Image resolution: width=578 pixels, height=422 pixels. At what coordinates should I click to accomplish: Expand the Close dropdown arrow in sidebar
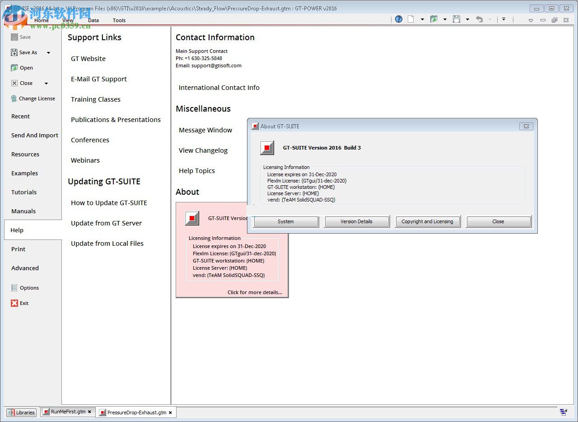(x=46, y=84)
